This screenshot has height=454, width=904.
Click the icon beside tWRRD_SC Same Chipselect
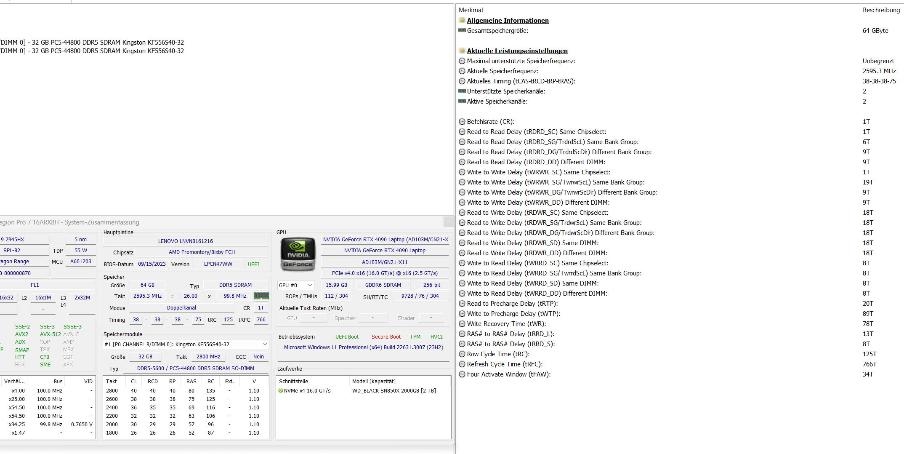pos(462,263)
